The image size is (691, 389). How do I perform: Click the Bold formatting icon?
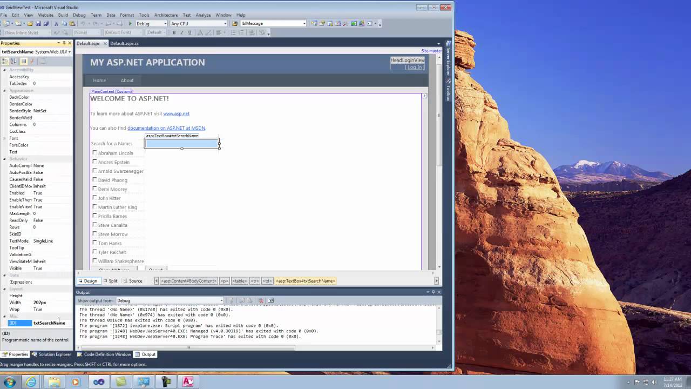(173, 32)
